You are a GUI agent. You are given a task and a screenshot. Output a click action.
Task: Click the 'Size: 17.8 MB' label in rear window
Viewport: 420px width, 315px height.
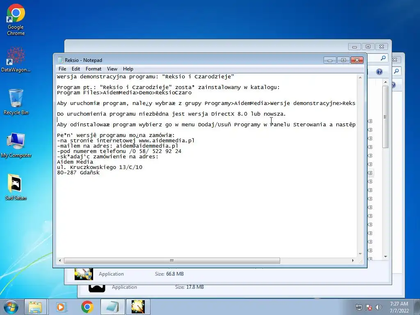(189, 287)
